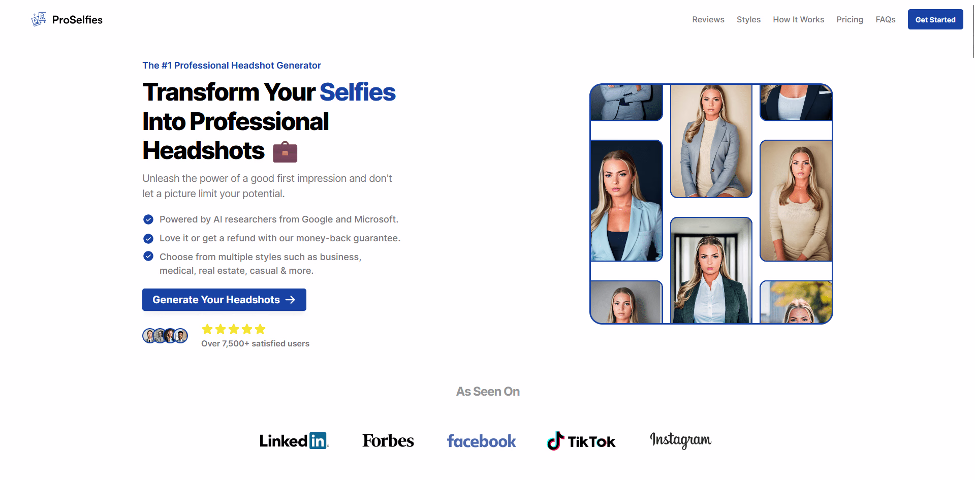
Task: Click the Forbes logo
Action: click(x=388, y=441)
